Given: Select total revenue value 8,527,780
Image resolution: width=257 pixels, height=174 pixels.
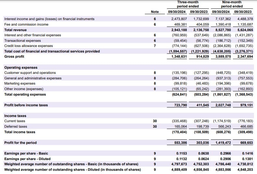Looking at the screenshot, I should pos(223,30).
